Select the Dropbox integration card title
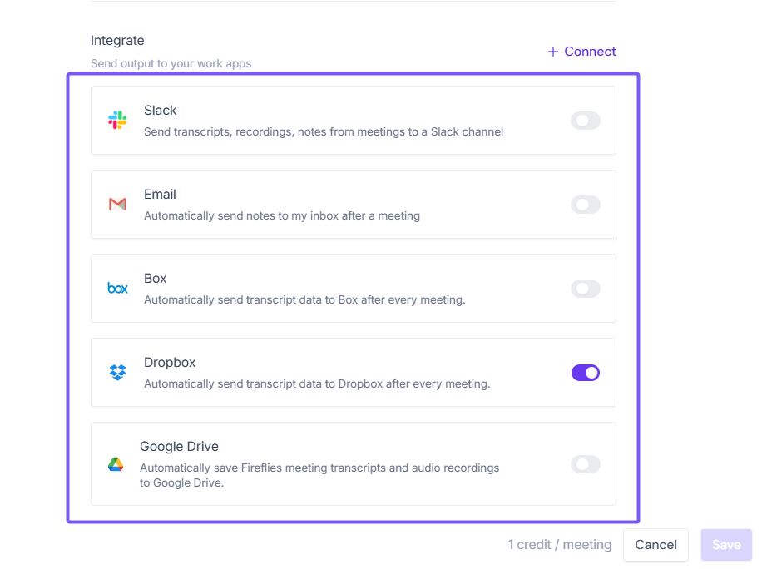Screen dimensions: 767x569 (170, 363)
